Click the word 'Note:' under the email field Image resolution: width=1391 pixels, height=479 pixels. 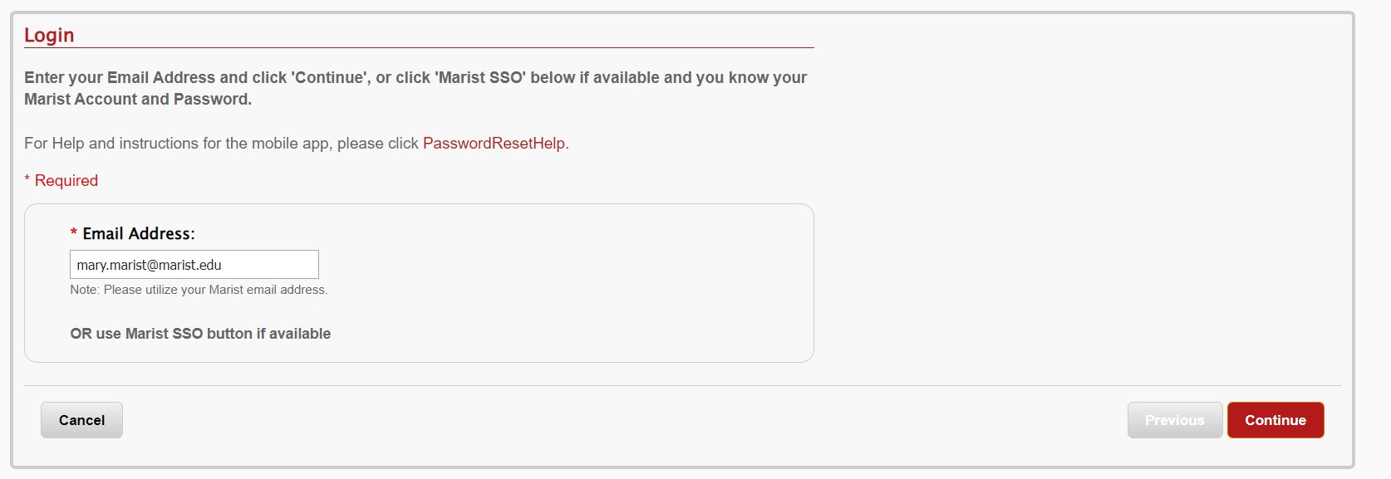[85, 290]
